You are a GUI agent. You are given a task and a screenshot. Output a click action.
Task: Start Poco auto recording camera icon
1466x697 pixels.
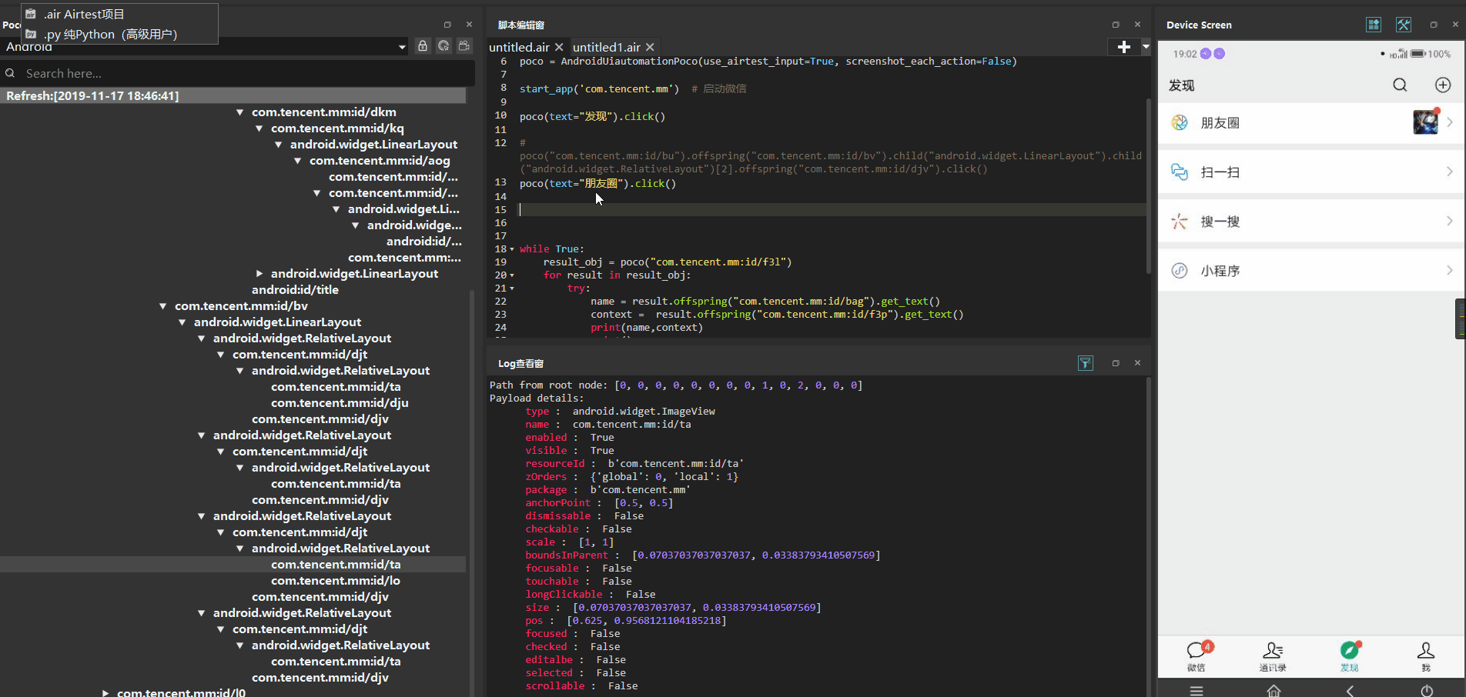click(464, 46)
